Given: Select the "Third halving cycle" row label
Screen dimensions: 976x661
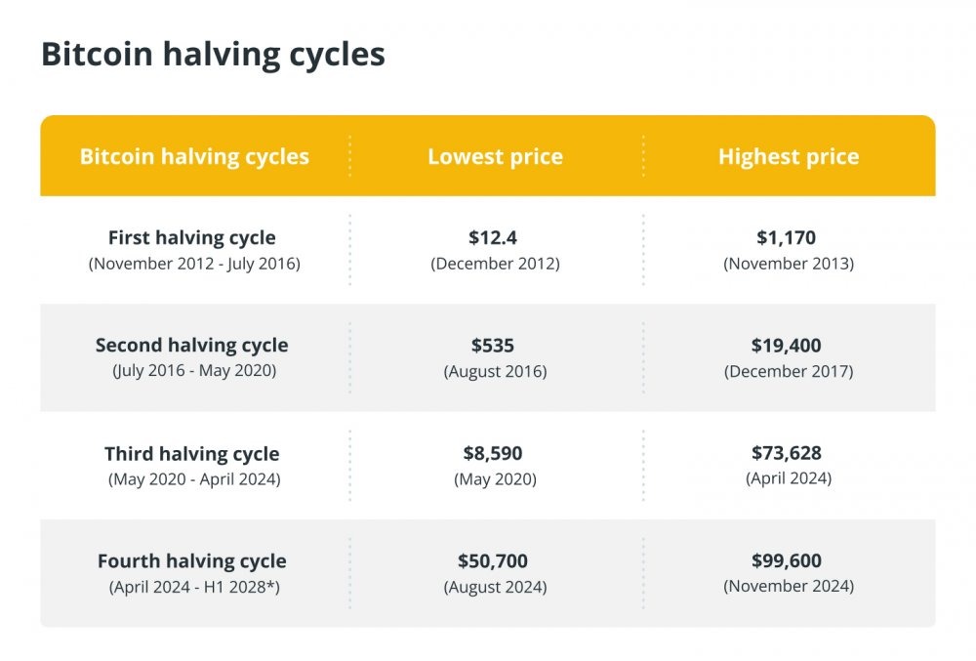Looking at the screenshot, I should pos(192,454).
